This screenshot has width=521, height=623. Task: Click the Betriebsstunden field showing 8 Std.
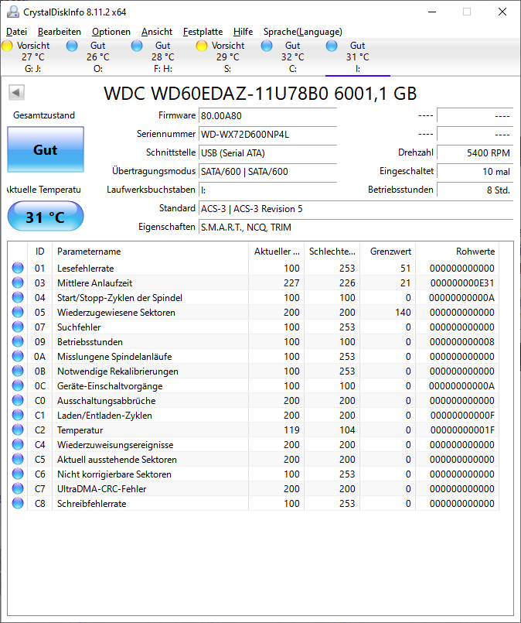coord(475,190)
